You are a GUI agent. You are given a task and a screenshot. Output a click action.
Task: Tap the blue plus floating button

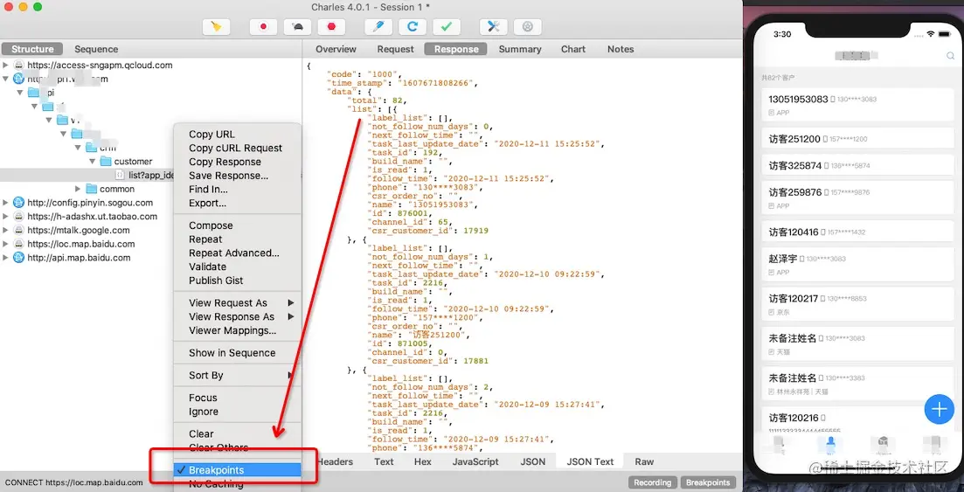pyautogui.click(x=939, y=409)
